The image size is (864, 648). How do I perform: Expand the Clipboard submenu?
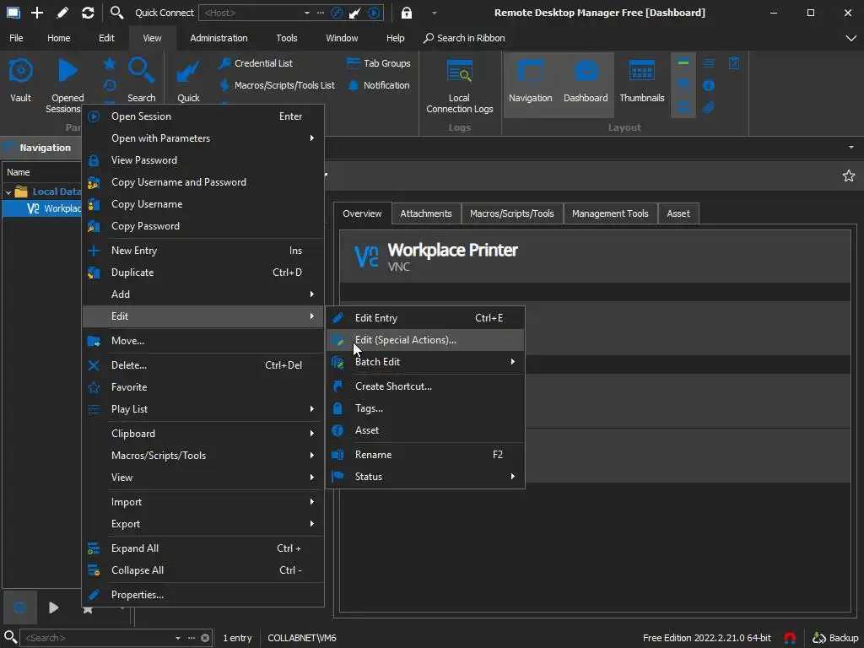(202, 434)
